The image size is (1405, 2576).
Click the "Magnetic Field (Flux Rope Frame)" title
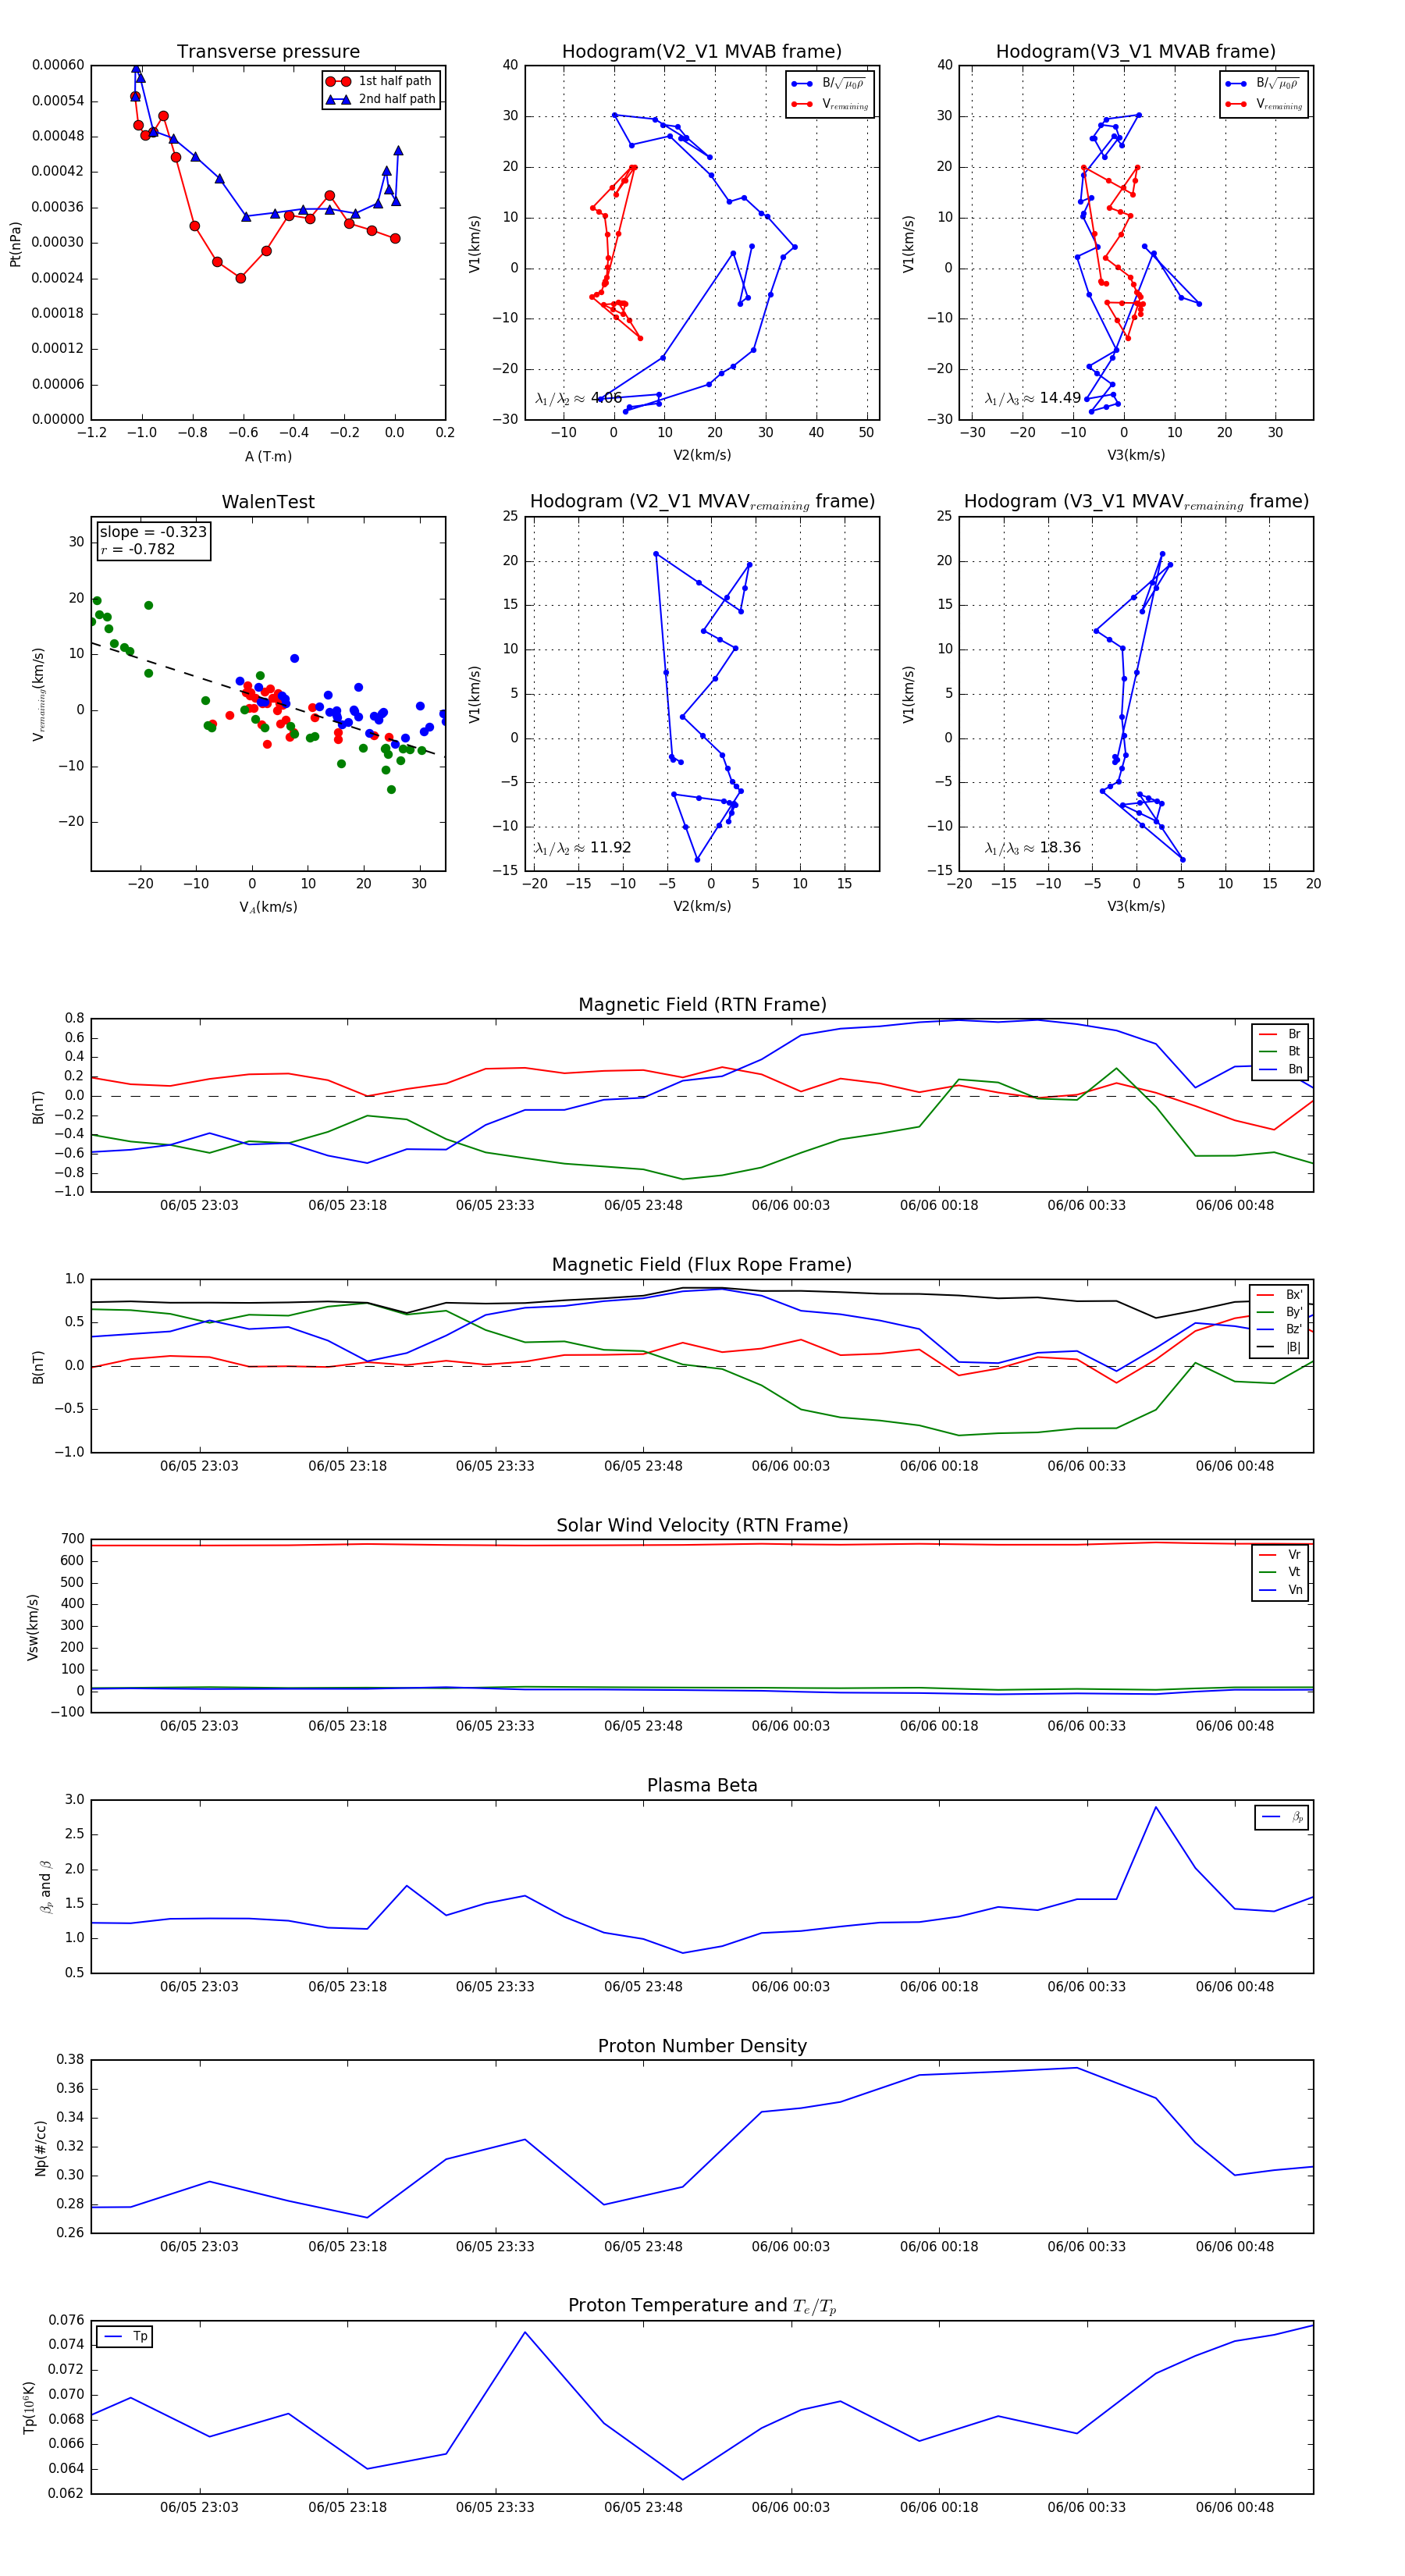tap(702, 1265)
